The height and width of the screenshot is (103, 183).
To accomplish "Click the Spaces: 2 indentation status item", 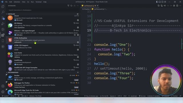I will coord(113,96).
